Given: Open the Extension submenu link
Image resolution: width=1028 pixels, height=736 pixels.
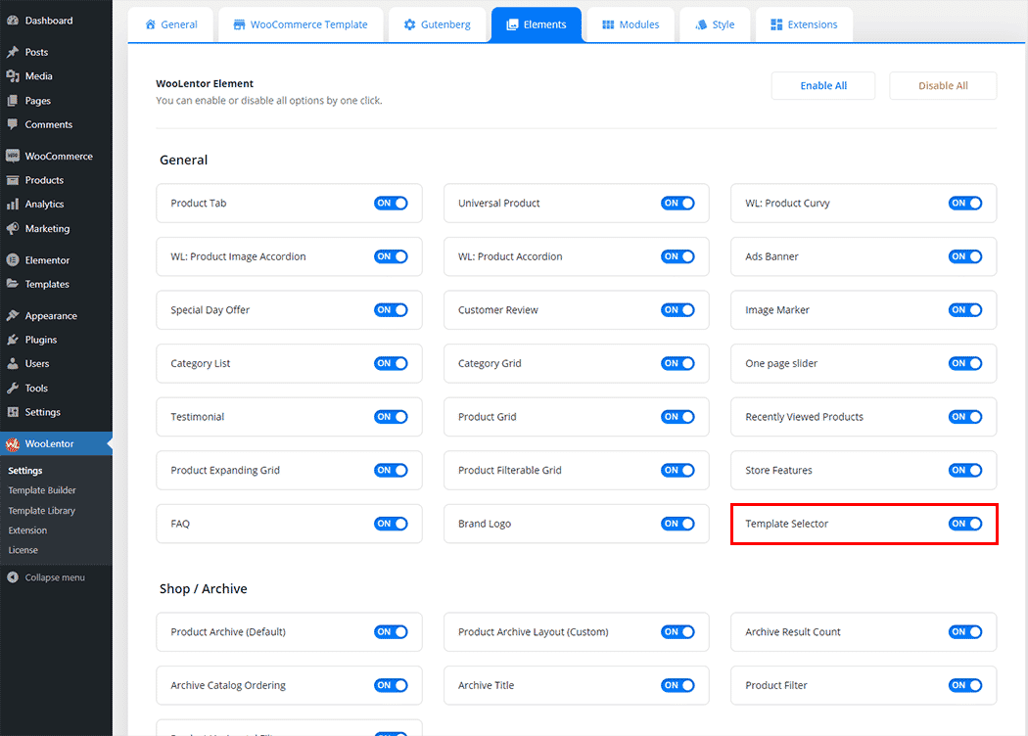Looking at the screenshot, I should [27, 530].
